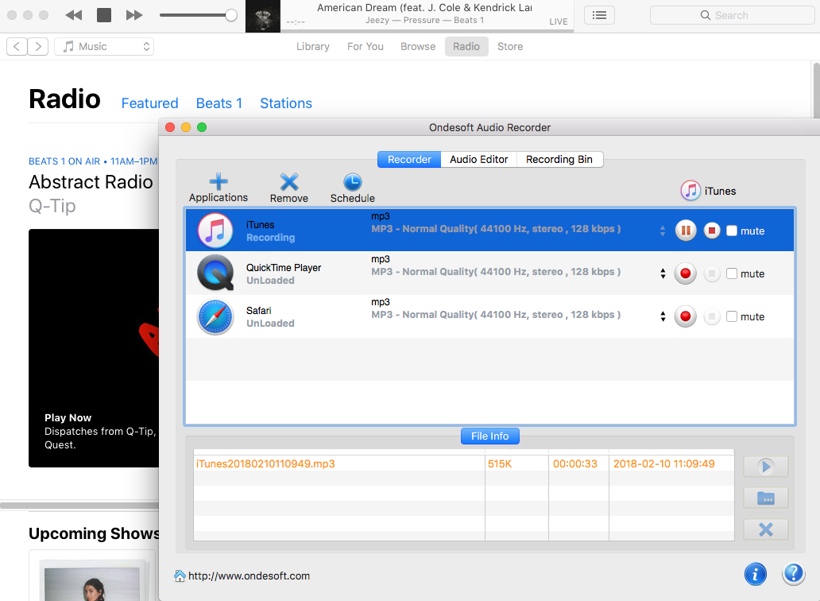Toggle the Safari mute checkbox
The width and height of the screenshot is (820, 601).
click(732, 316)
